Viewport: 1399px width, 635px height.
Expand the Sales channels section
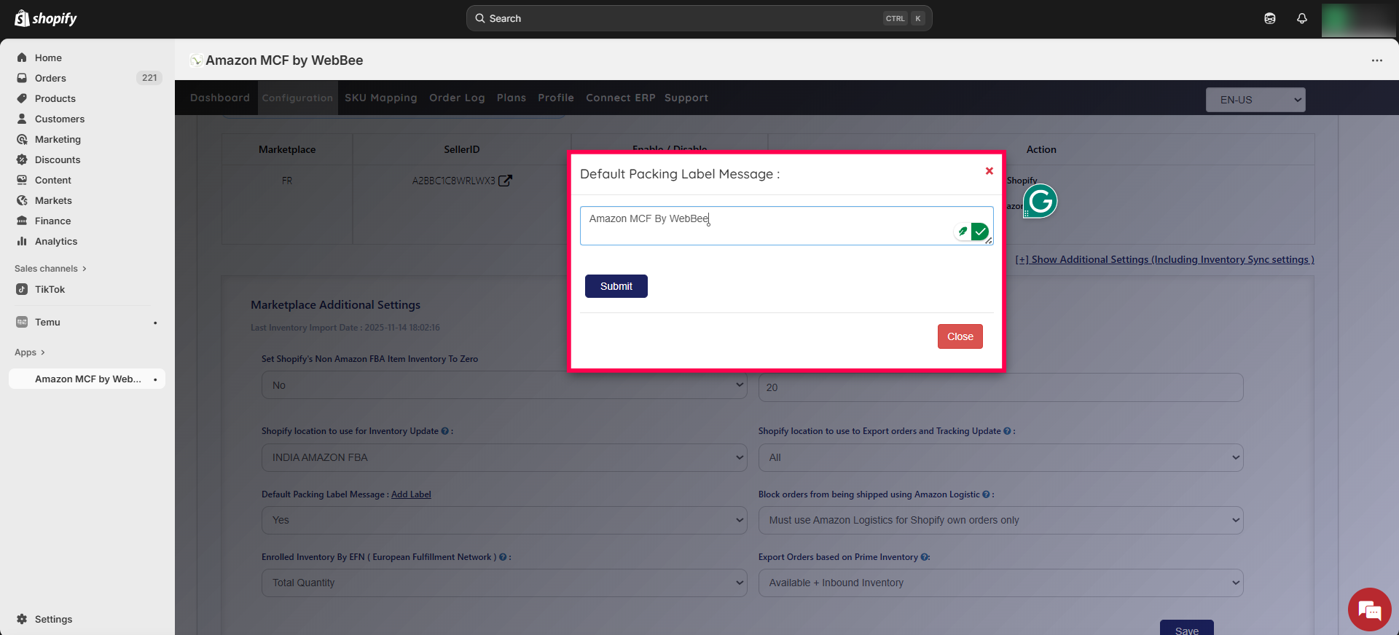point(50,269)
